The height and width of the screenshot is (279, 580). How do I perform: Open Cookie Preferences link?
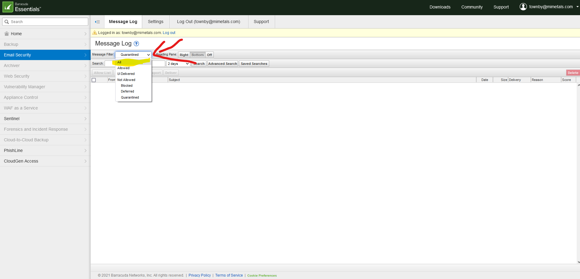tap(262, 276)
